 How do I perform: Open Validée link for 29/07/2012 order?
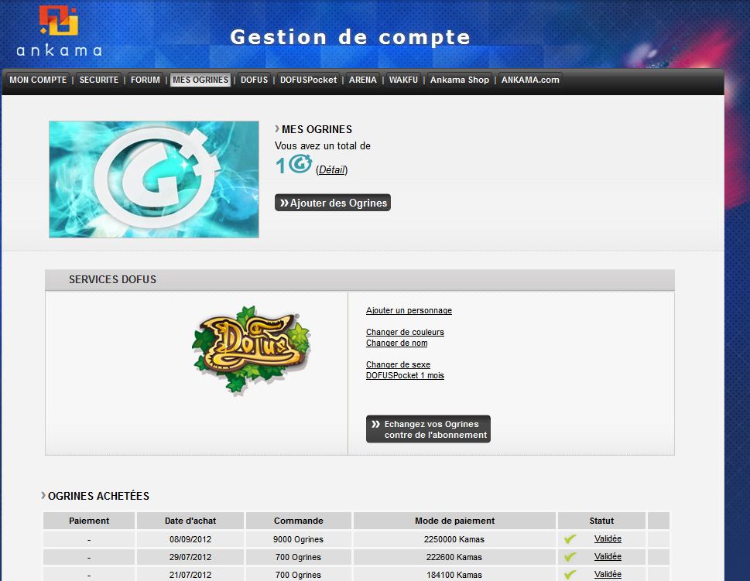(608, 556)
